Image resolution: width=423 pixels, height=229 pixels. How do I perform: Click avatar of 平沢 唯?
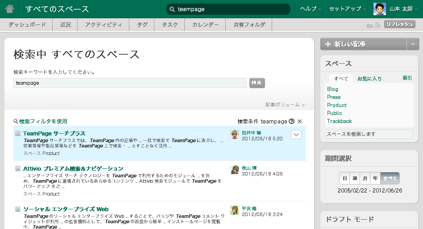click(x=235, y=210)
